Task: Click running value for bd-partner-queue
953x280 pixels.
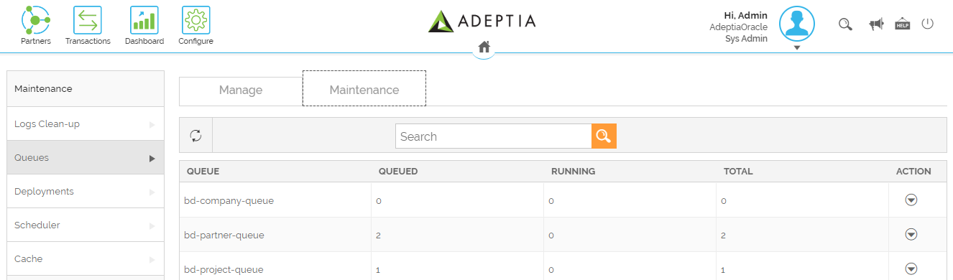Action: (551, 235)
